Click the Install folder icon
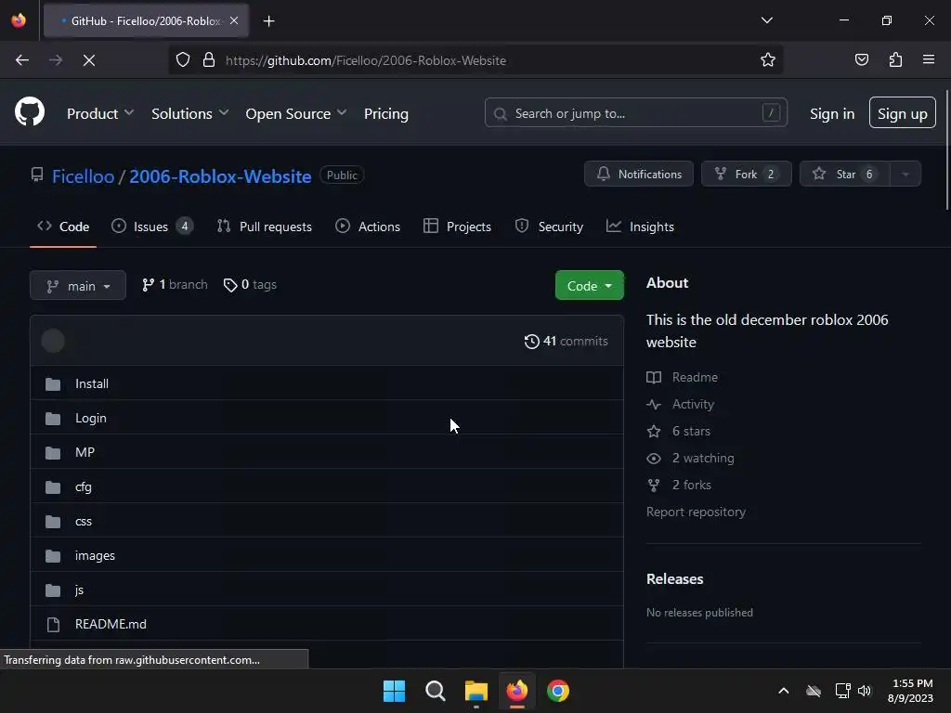 [53, 383]
